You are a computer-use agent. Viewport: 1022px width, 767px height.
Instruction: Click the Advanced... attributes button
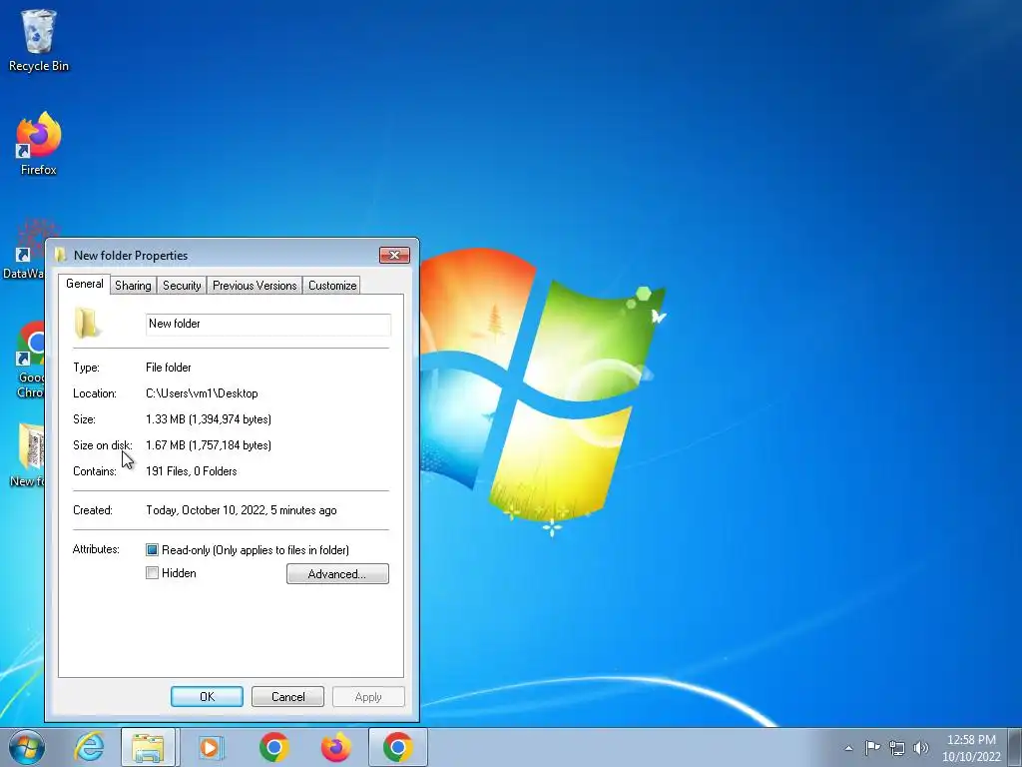(x=337, y=574)
